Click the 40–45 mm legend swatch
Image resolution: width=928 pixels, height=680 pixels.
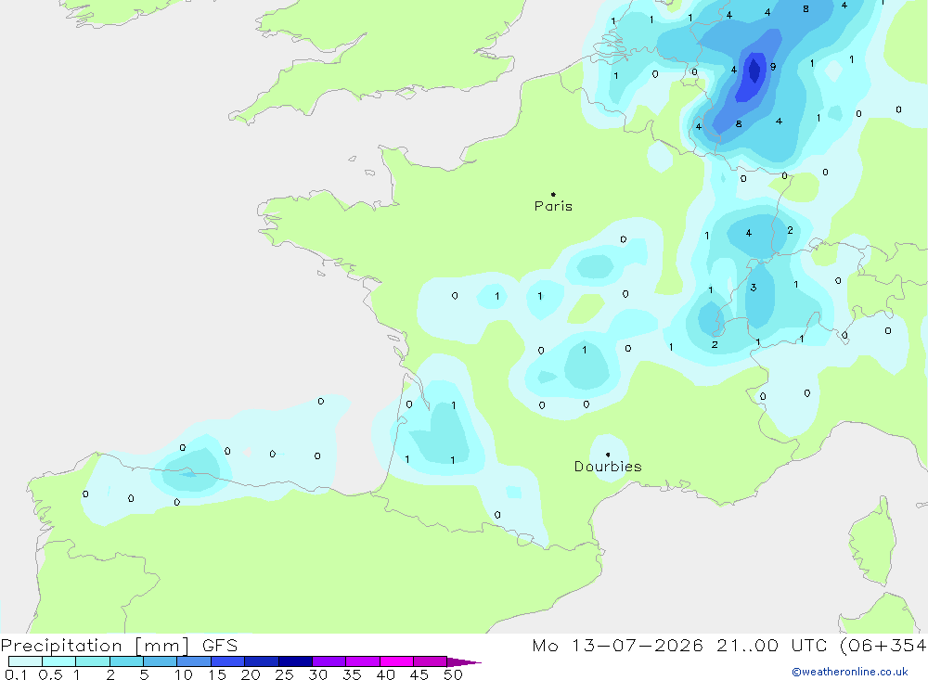396,661
